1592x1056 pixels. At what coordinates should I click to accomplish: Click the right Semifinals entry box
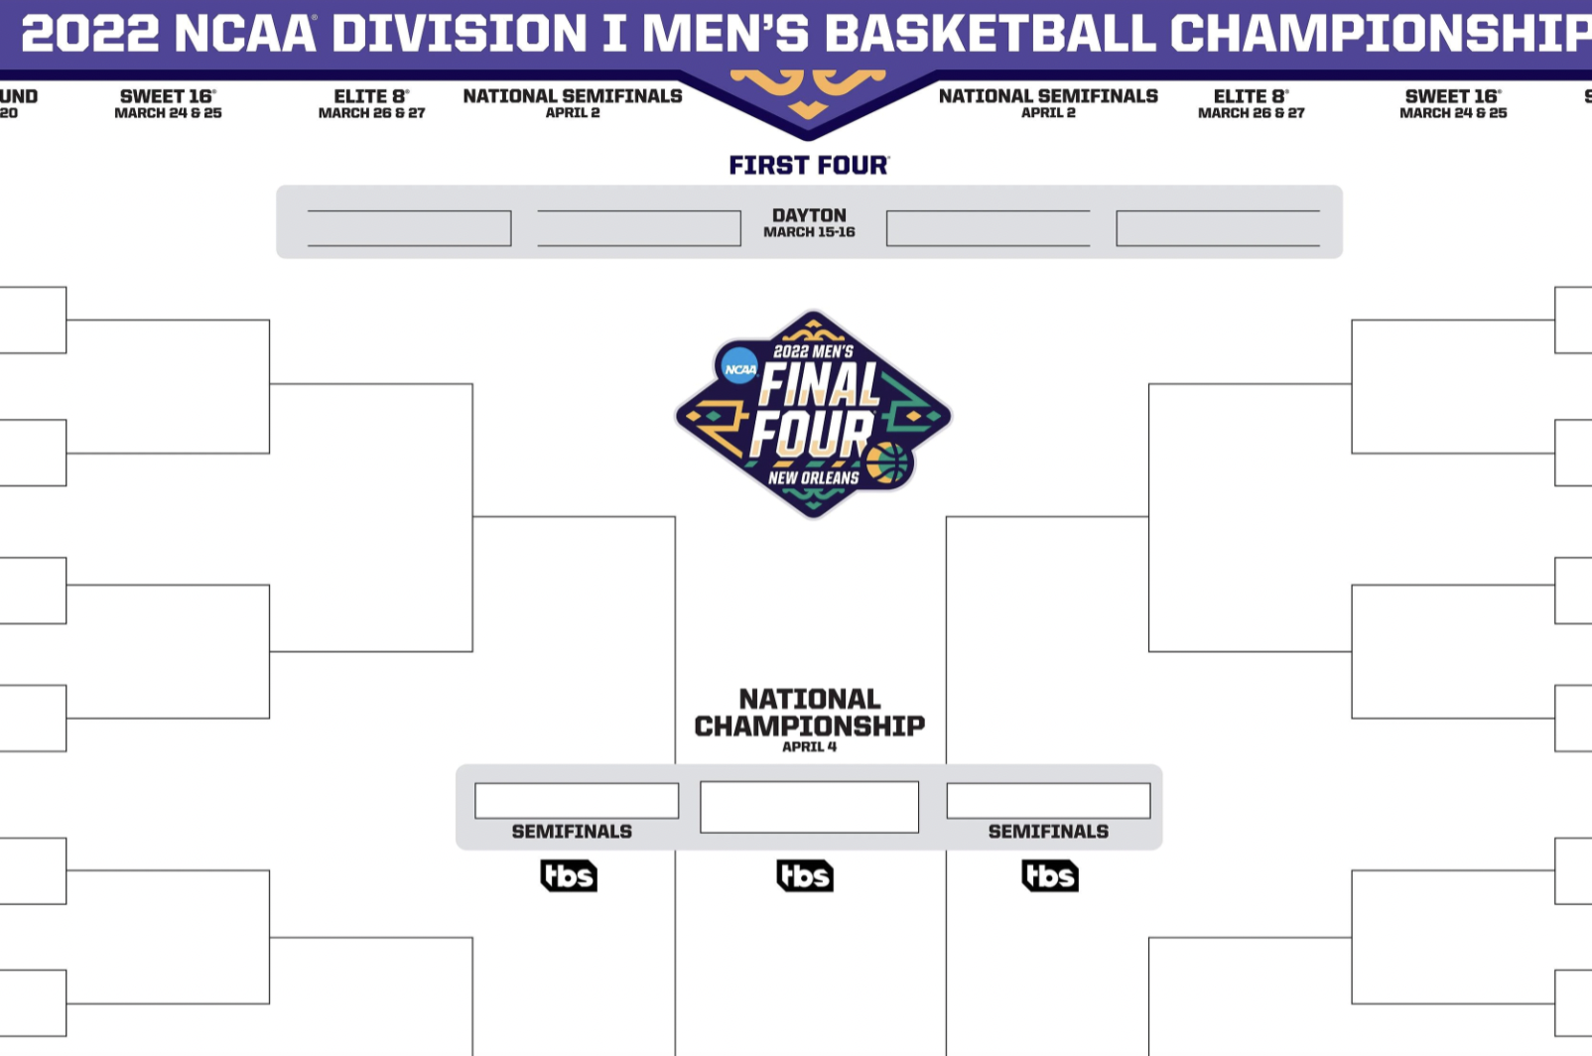pyautogui.click(x=1048, y=801)
